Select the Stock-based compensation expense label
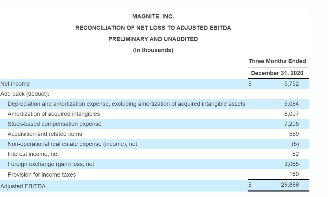 point(54,124)
